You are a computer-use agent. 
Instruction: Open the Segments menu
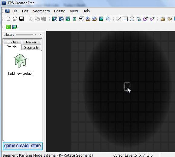[41, 11]
